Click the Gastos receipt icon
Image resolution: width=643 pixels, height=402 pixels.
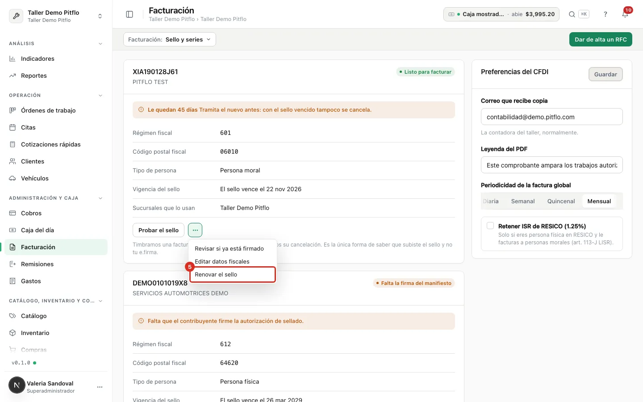tap(13, 281)
